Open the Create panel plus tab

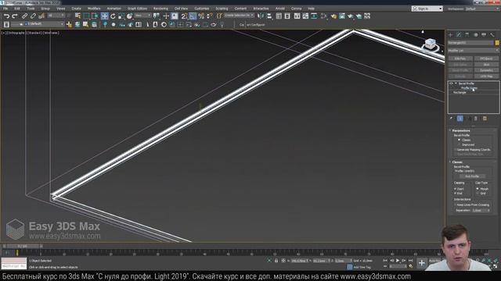pyautogui.click(x=451, y=34)
